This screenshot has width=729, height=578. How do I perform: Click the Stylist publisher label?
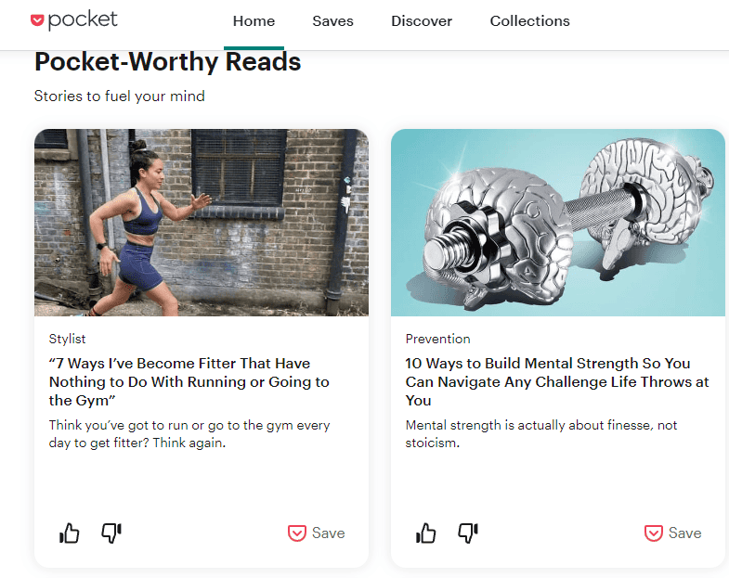(x=68, y=339)
